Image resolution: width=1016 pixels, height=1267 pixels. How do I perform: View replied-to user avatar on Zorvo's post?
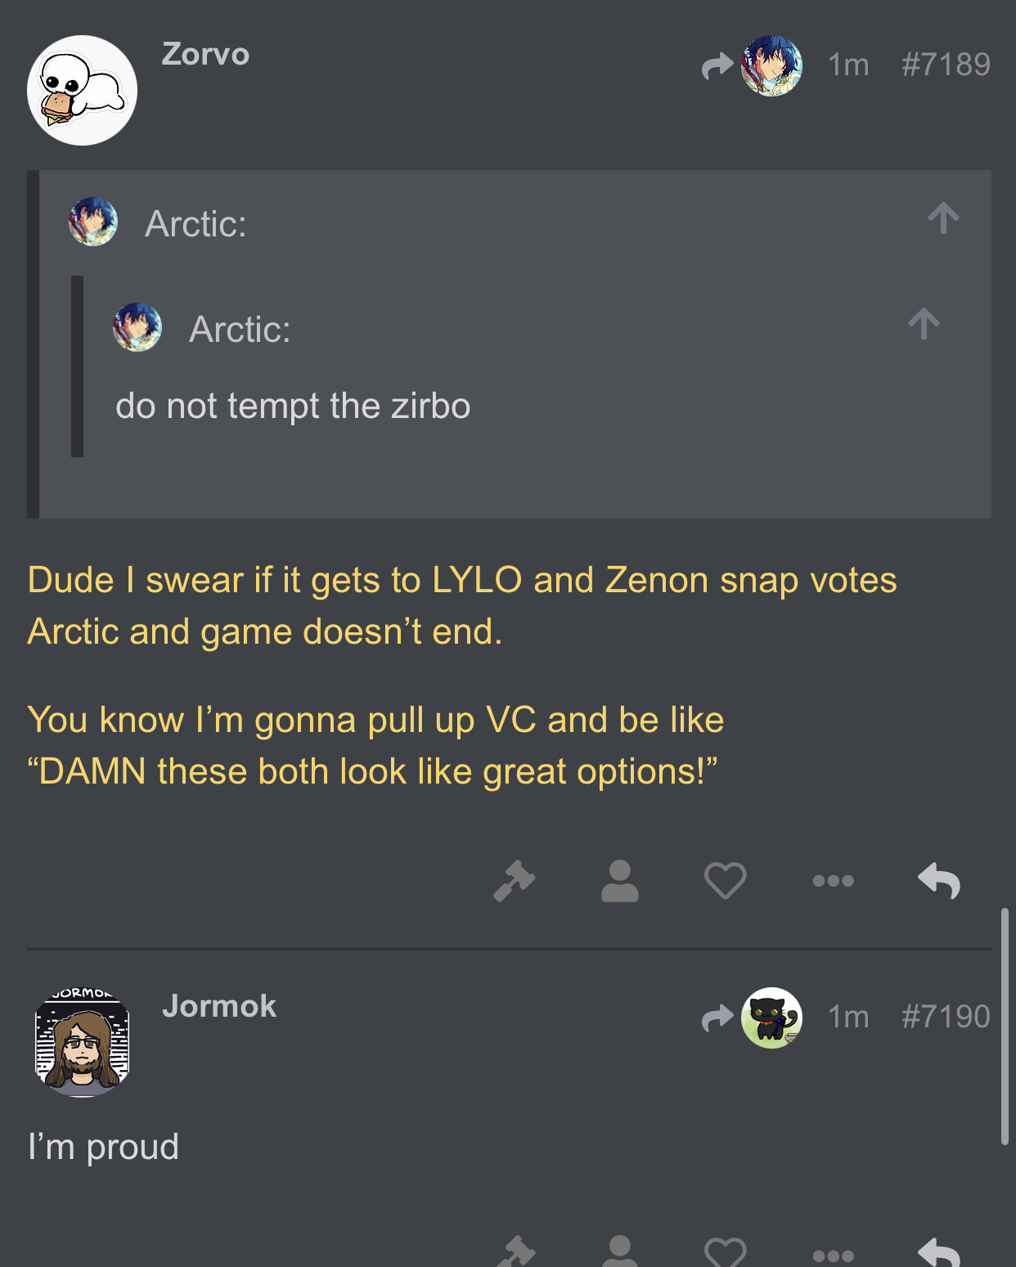771,65
